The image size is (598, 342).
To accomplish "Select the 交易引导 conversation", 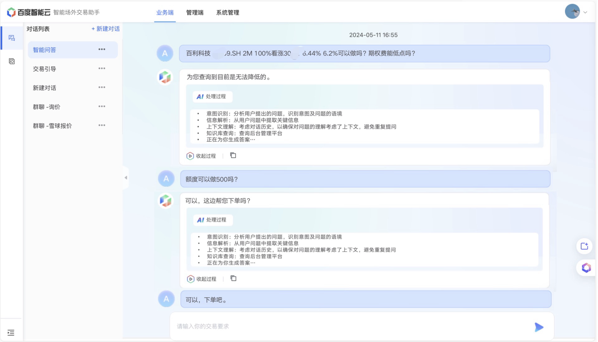I will point(73,69).
